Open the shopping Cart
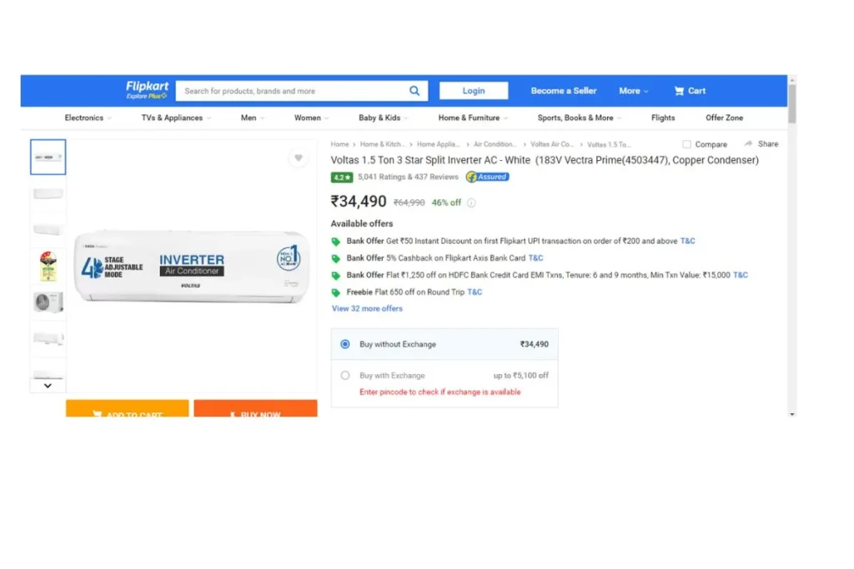This screenshot has height=569, width=854. point(690,91)
